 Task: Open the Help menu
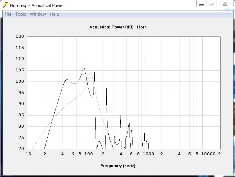coord(55,14)
